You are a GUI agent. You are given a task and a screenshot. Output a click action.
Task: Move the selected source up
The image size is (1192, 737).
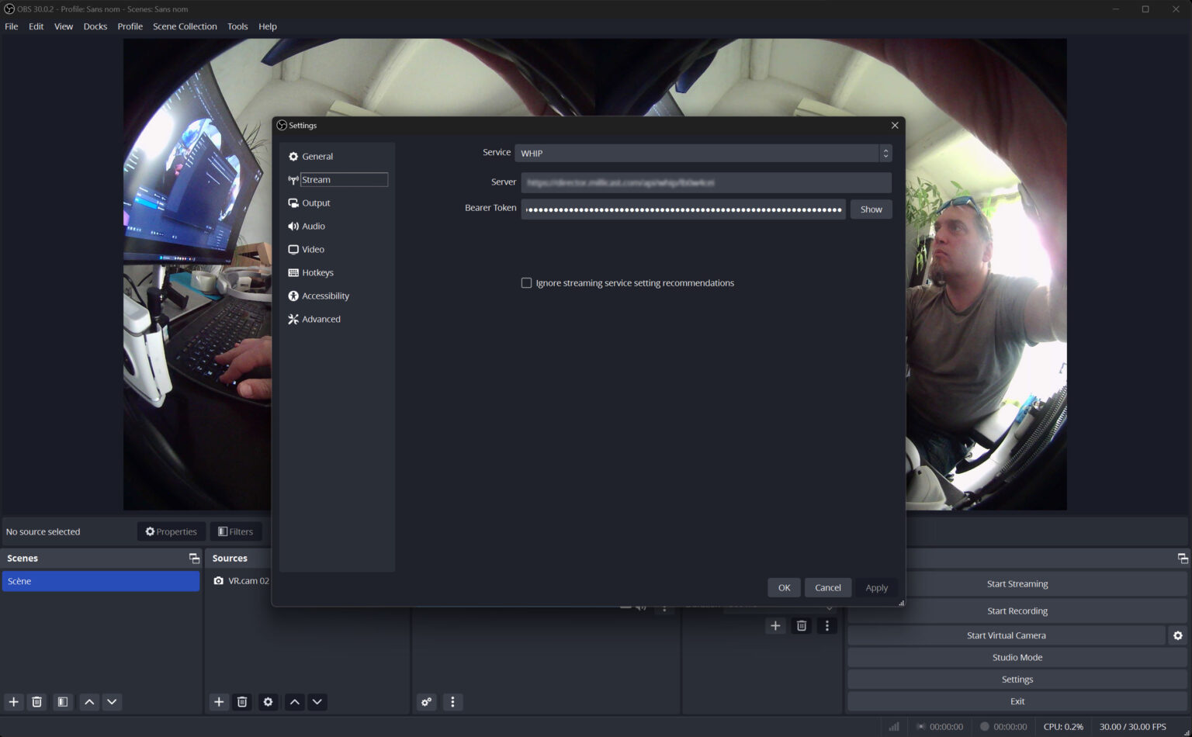295,702
